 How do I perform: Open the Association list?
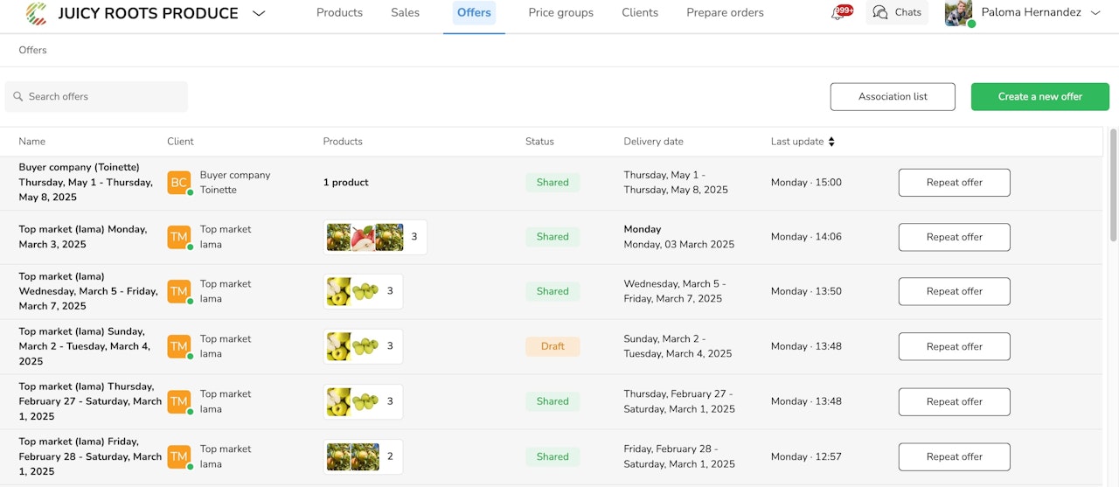893,97
